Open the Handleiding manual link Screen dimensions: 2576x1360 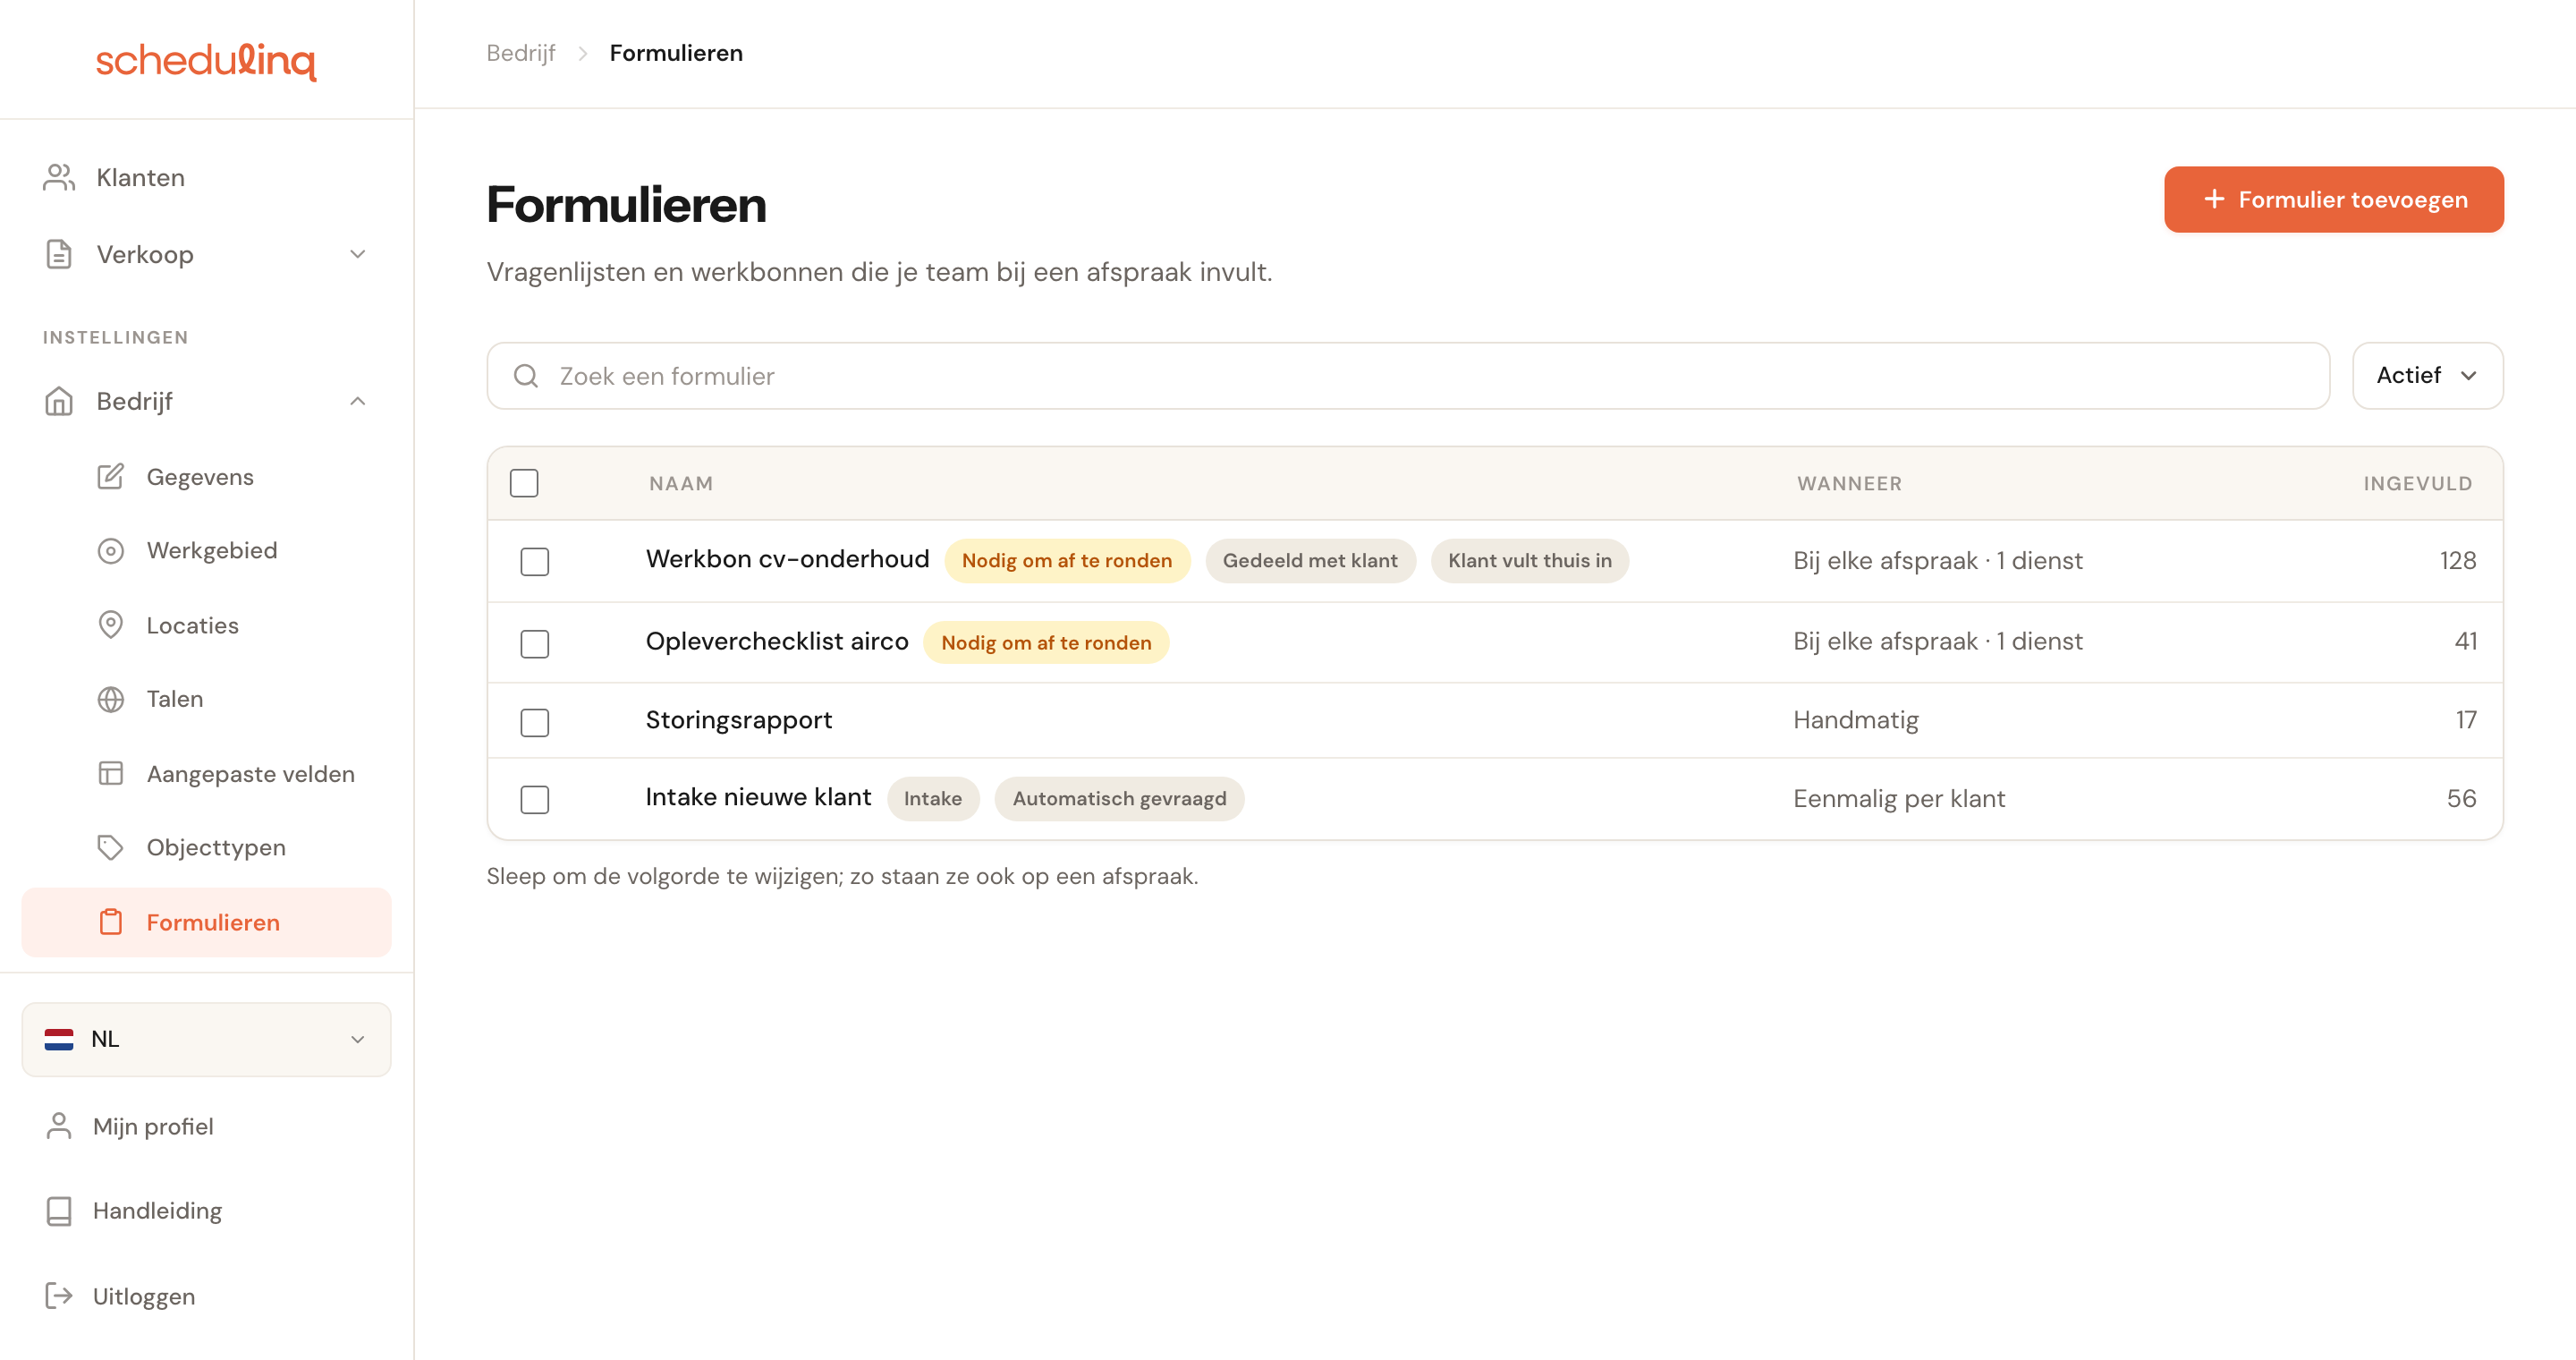[x=206, y=1211]
